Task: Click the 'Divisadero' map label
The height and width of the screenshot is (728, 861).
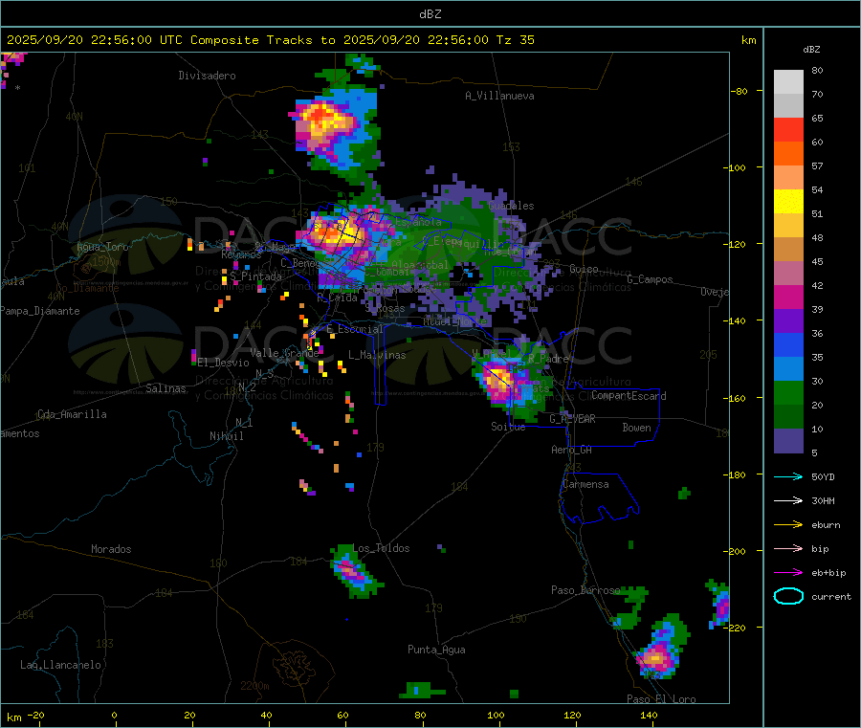Action: point(207,76)
